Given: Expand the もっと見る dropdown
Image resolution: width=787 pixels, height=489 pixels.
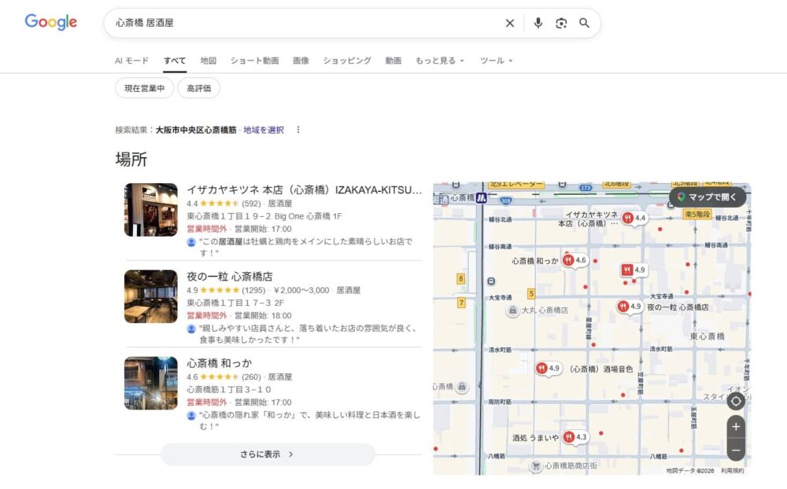Looking at the screenshot, I should (439, 61).
